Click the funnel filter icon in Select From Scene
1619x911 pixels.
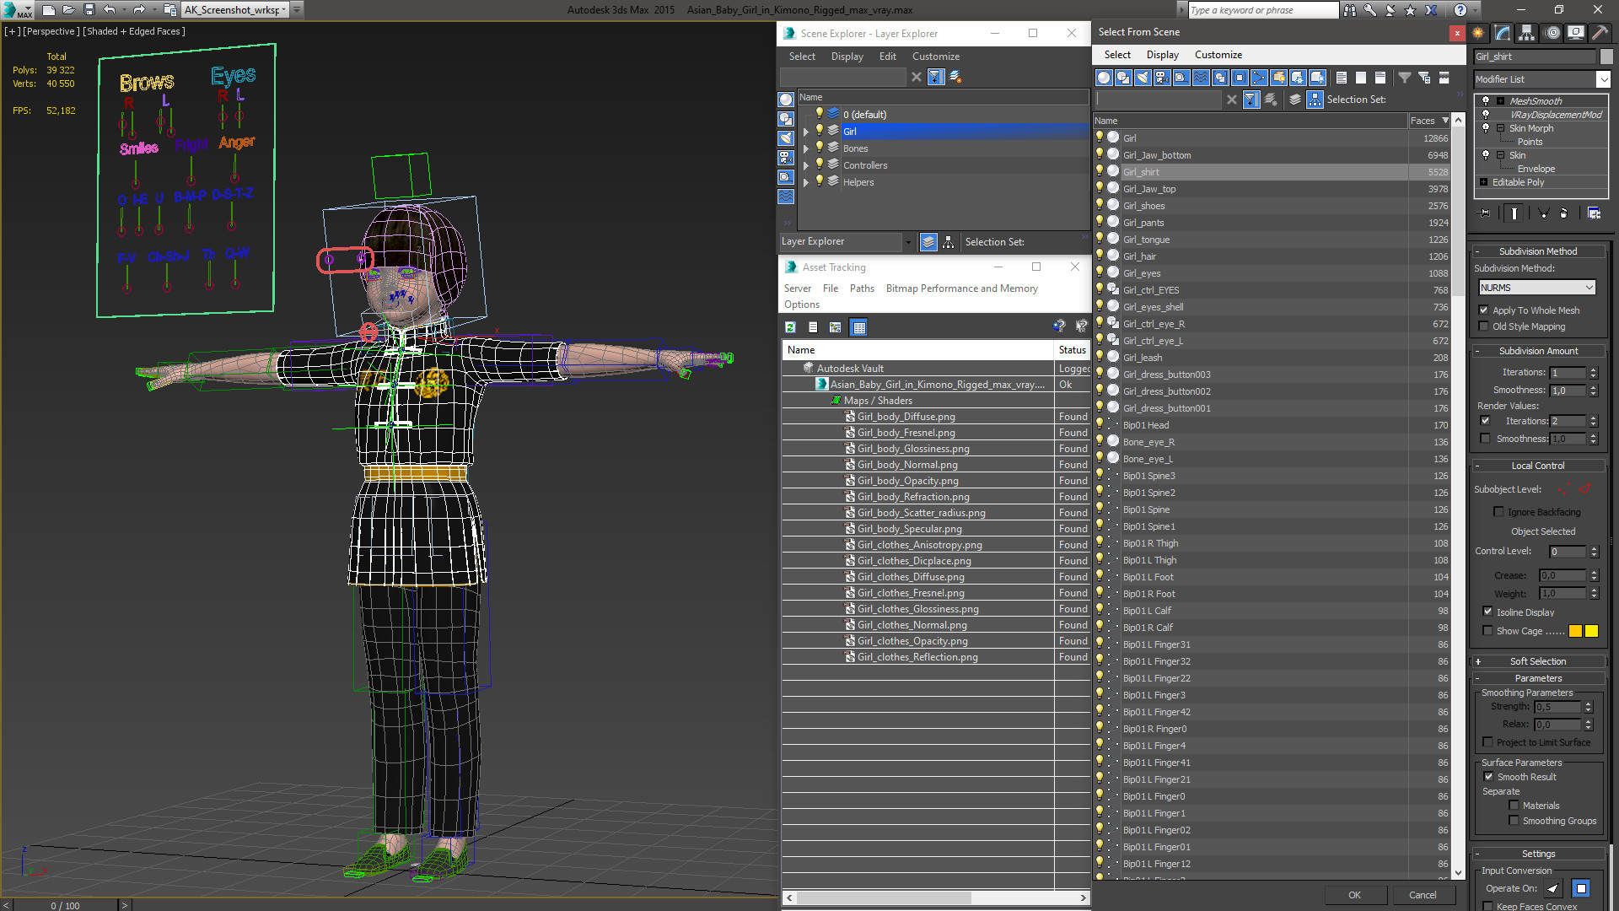[1405, 78]
